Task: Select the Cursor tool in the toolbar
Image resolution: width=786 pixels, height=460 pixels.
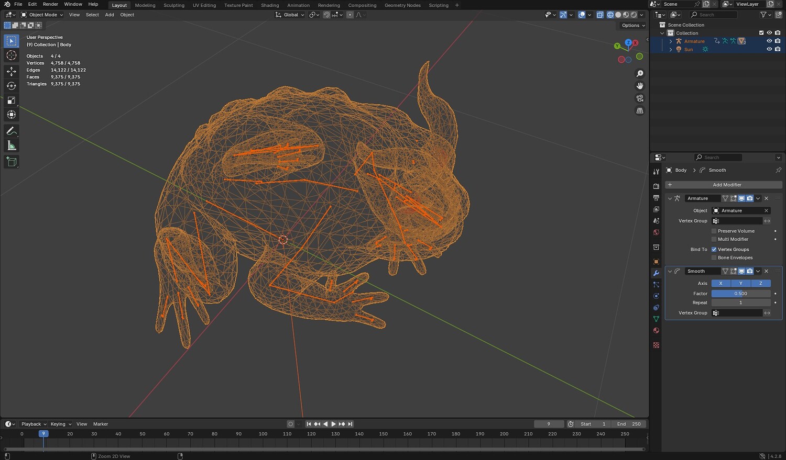Action: point(12,55)
